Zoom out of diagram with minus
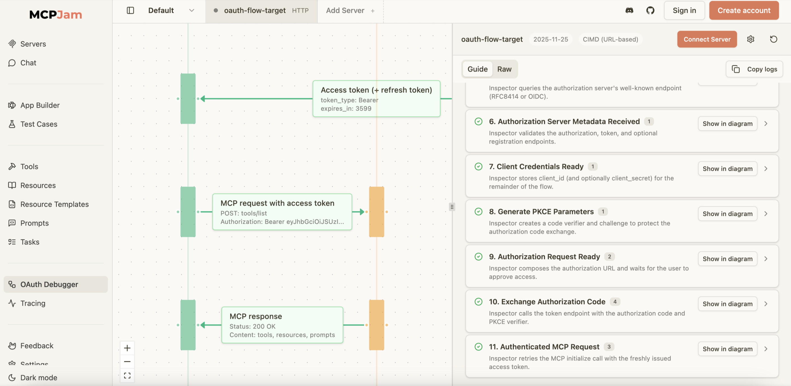 127,361
